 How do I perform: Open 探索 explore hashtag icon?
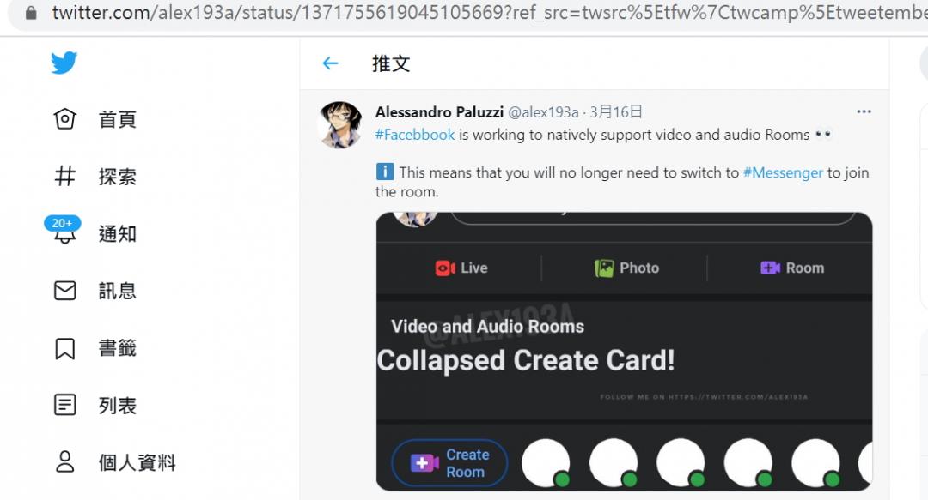(65, 177)
